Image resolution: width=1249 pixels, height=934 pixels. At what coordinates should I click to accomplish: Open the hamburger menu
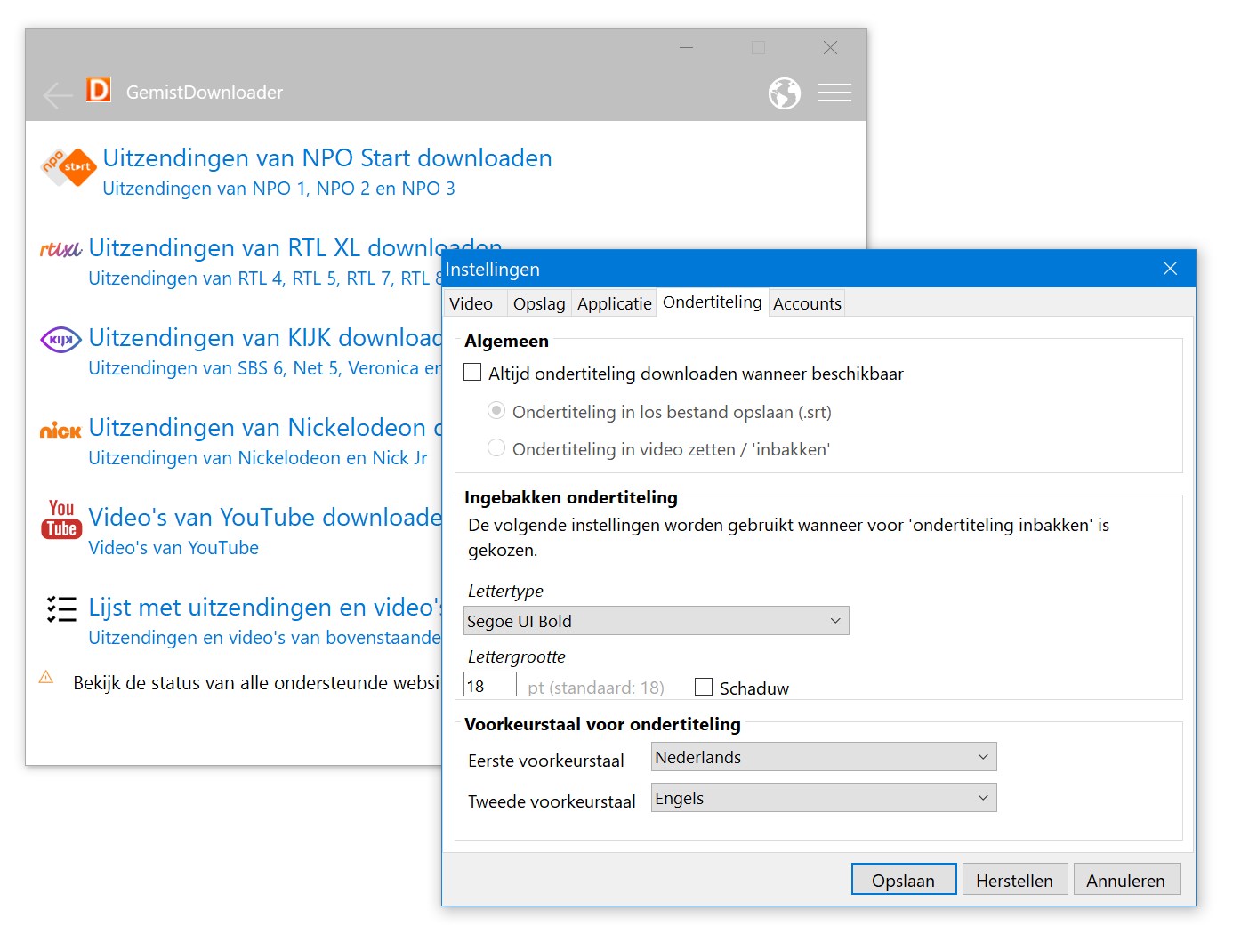click(x=834, y=93)
